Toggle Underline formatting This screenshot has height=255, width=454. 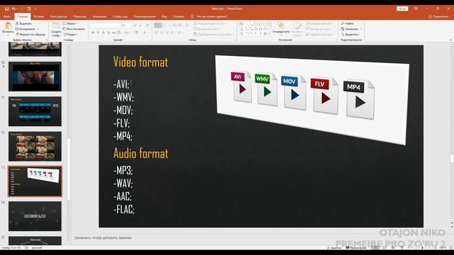[x=103, y=33]
